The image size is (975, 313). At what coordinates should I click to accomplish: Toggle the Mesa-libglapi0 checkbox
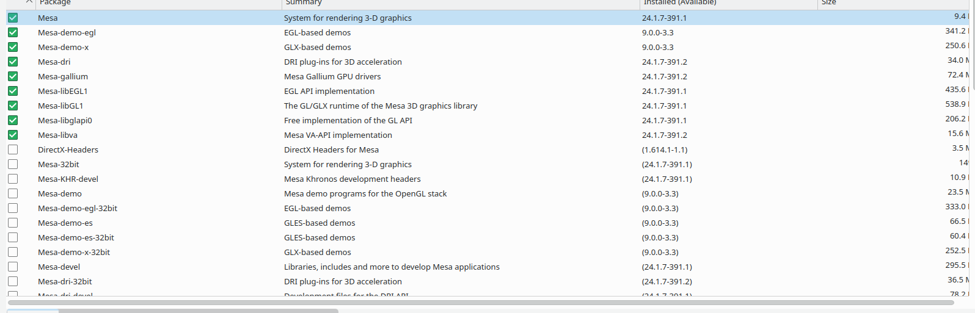13,120
